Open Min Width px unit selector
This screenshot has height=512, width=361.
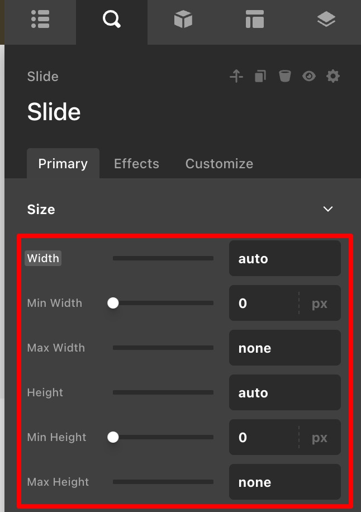[320, 304]
